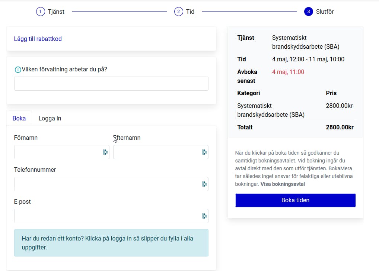This screenshot has width=379, height=271.
Task: Select the Telefonnummer input field
Action: click(107, 184)
